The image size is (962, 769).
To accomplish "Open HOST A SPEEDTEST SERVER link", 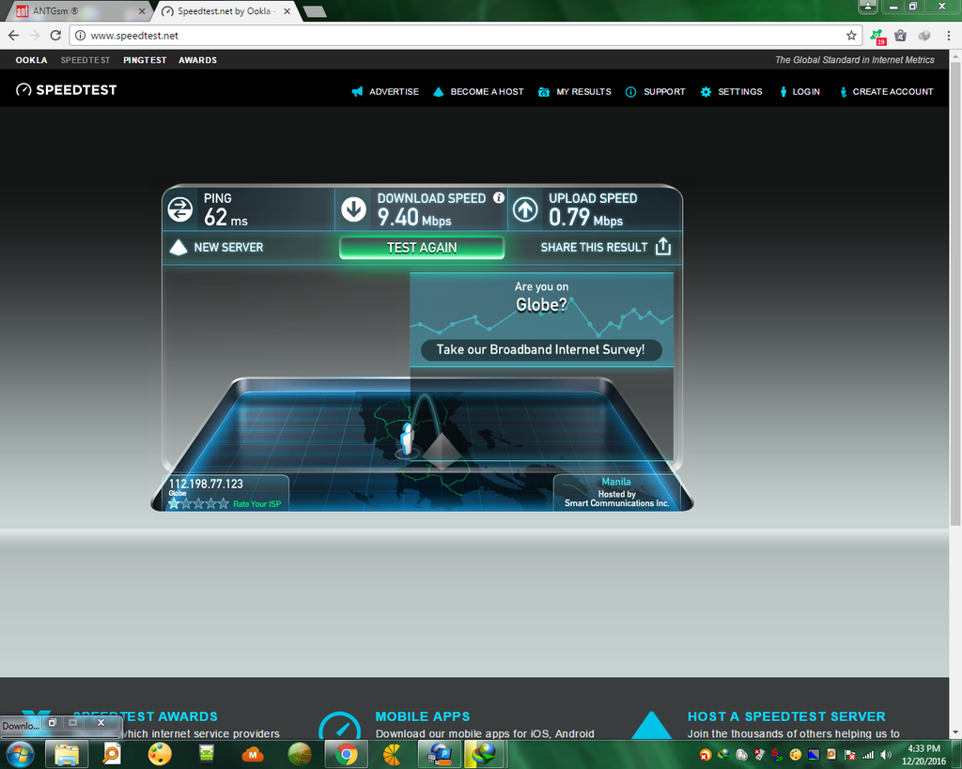I will 786,716.
